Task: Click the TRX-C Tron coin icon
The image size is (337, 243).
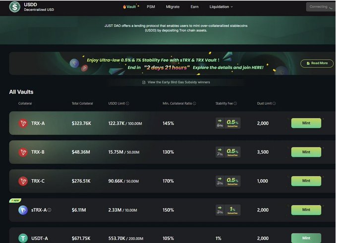Action: click(x=23, y=181)
